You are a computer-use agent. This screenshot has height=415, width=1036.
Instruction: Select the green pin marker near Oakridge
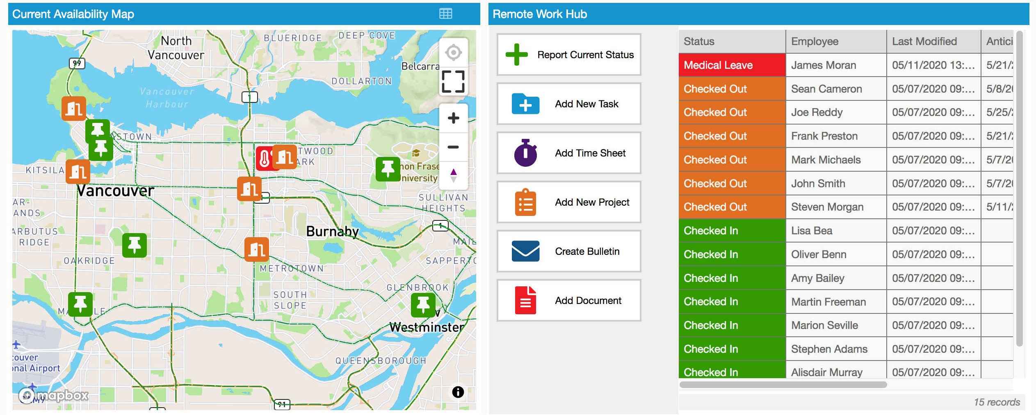click(x=135, y=245)
